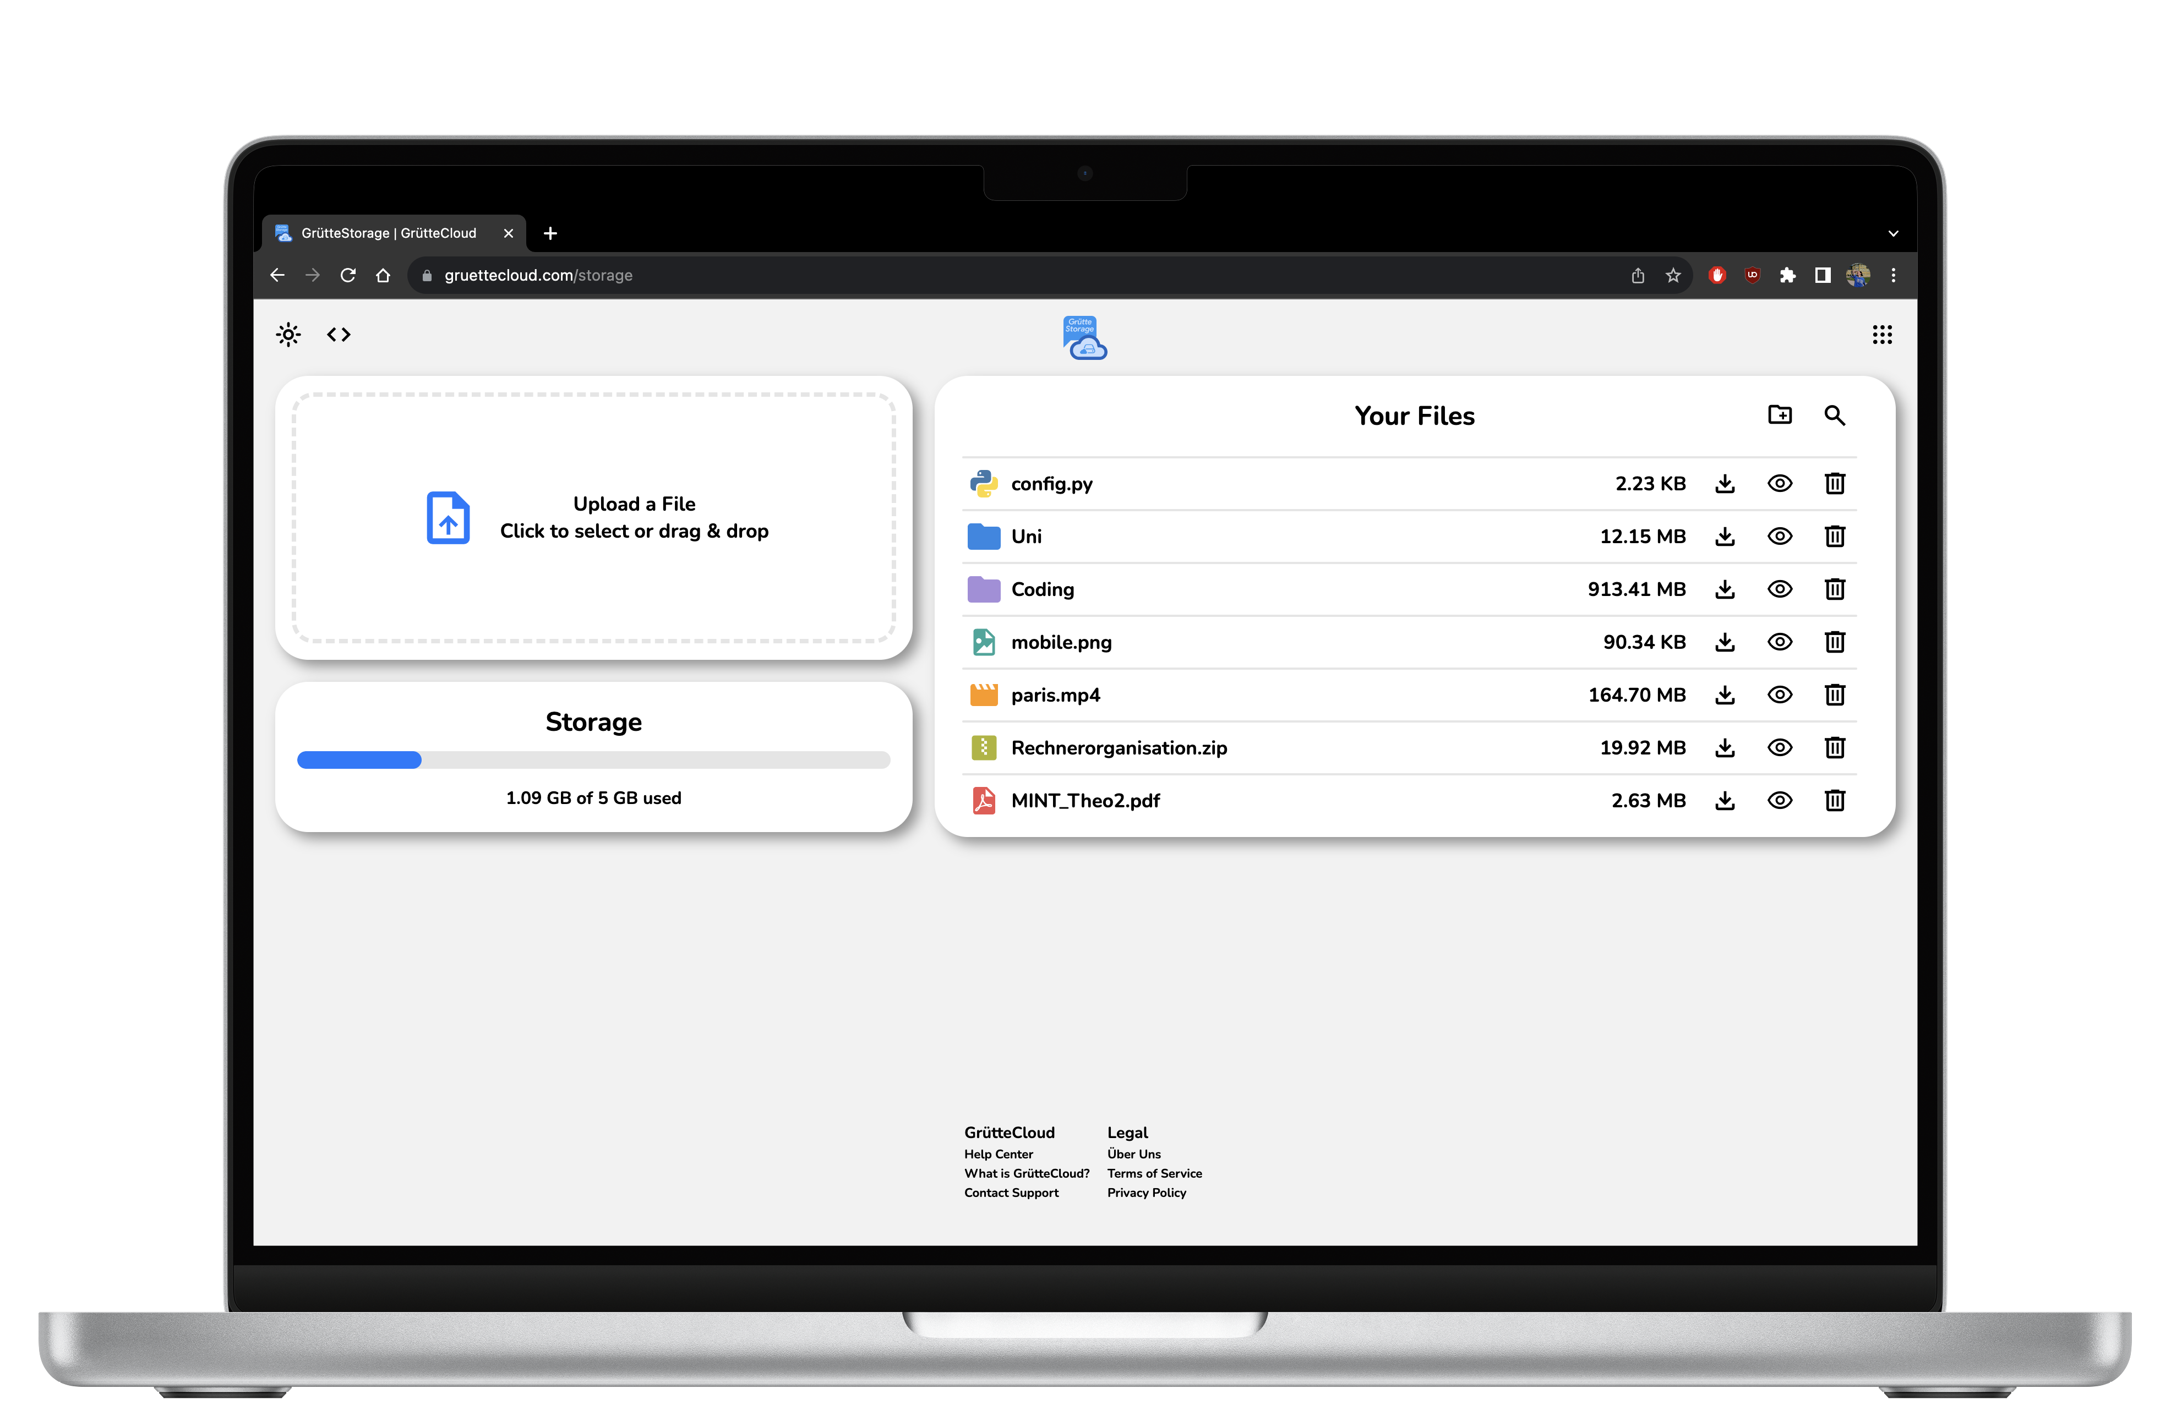Delete config.py
2171x1411 pixels.
(1835, 483)
